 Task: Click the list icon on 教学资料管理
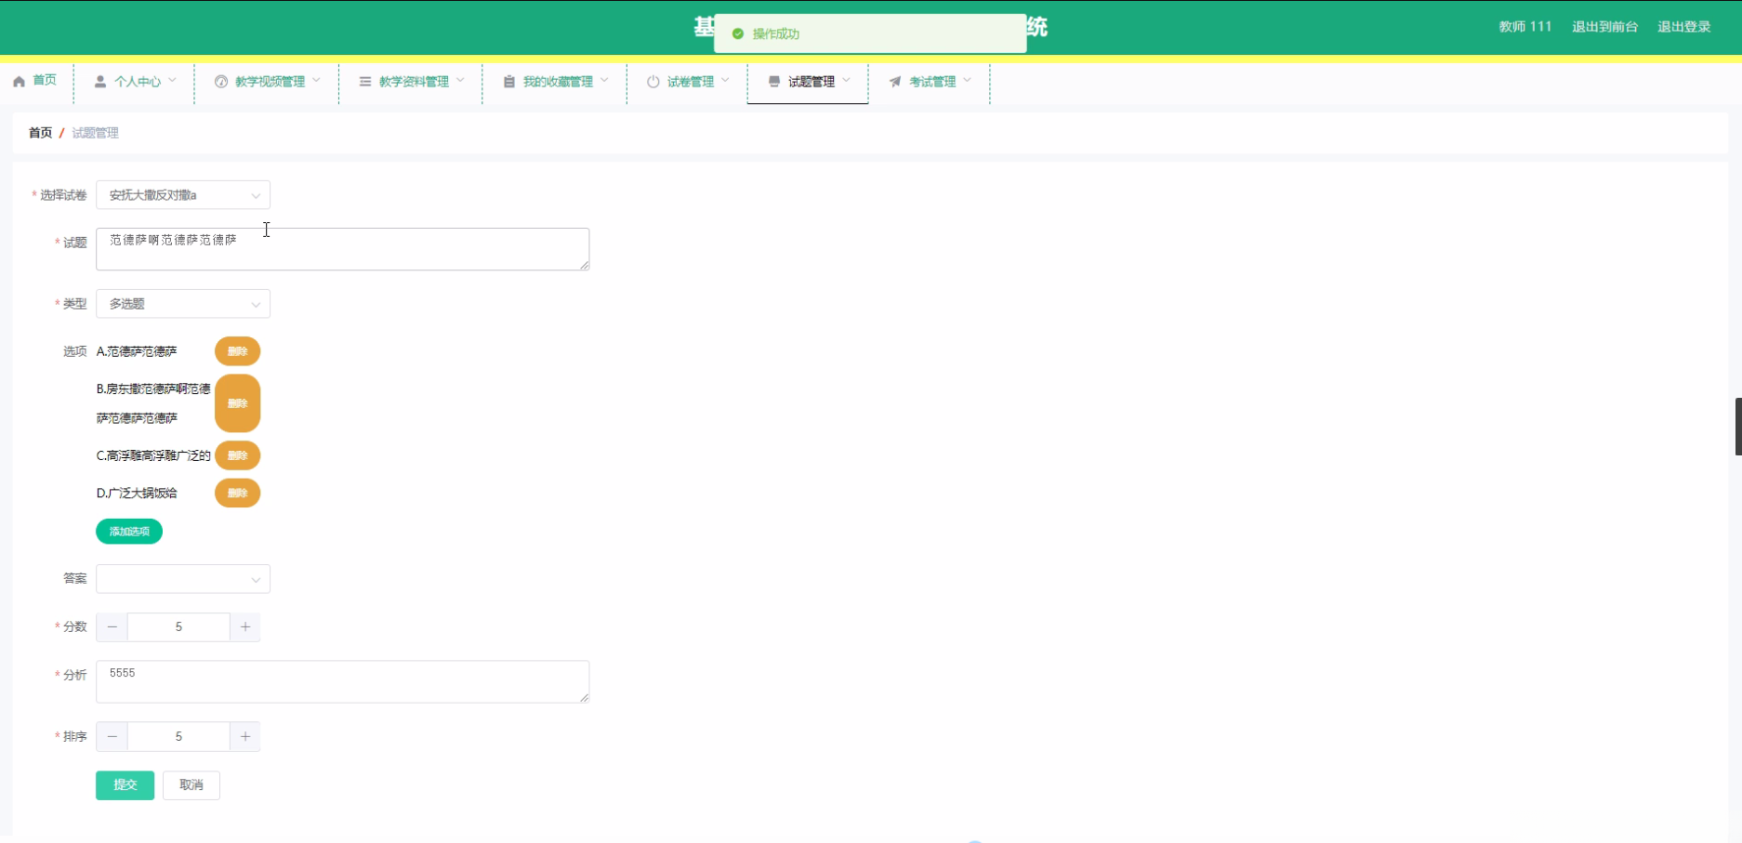point(365,82)
